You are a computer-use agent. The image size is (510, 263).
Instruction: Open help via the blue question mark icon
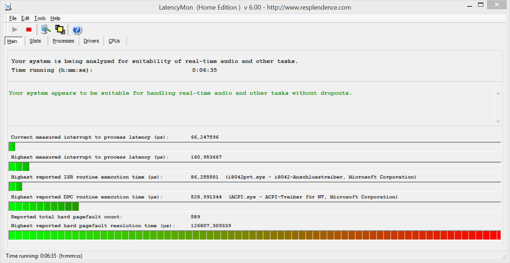point(77,30)
